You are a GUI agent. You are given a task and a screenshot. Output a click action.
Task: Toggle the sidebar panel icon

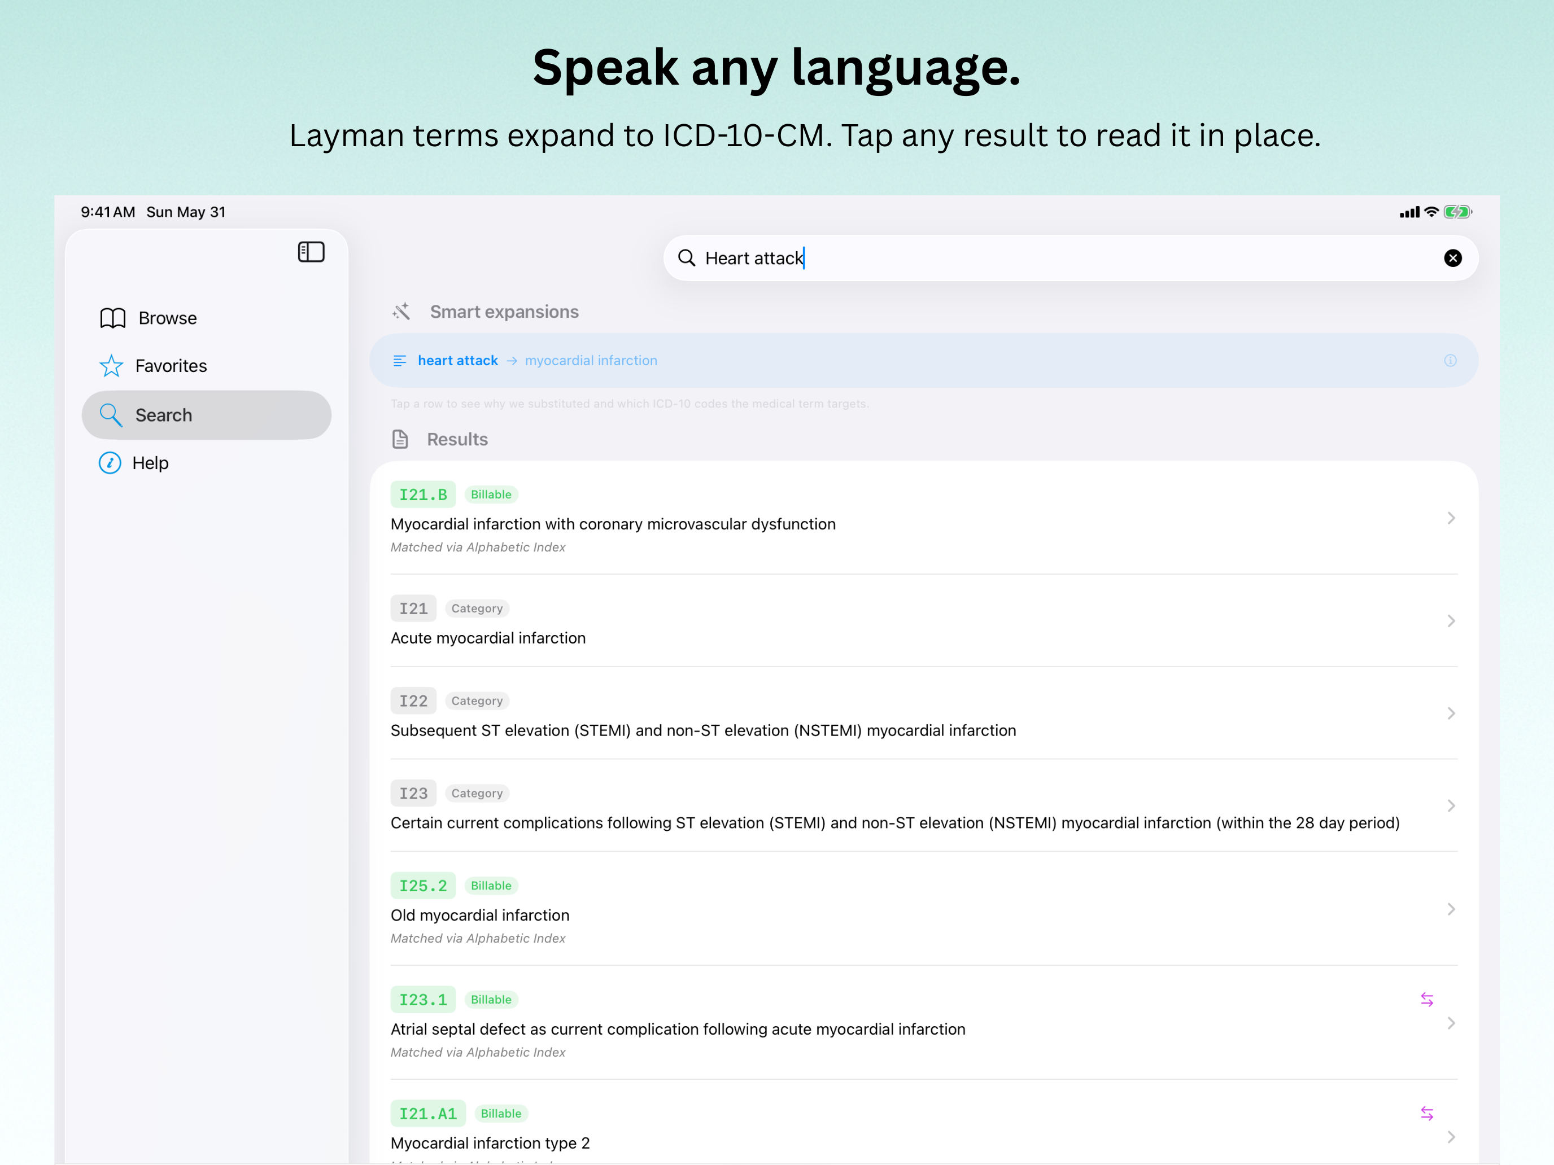pyautogui.click(x=311, y=252)
